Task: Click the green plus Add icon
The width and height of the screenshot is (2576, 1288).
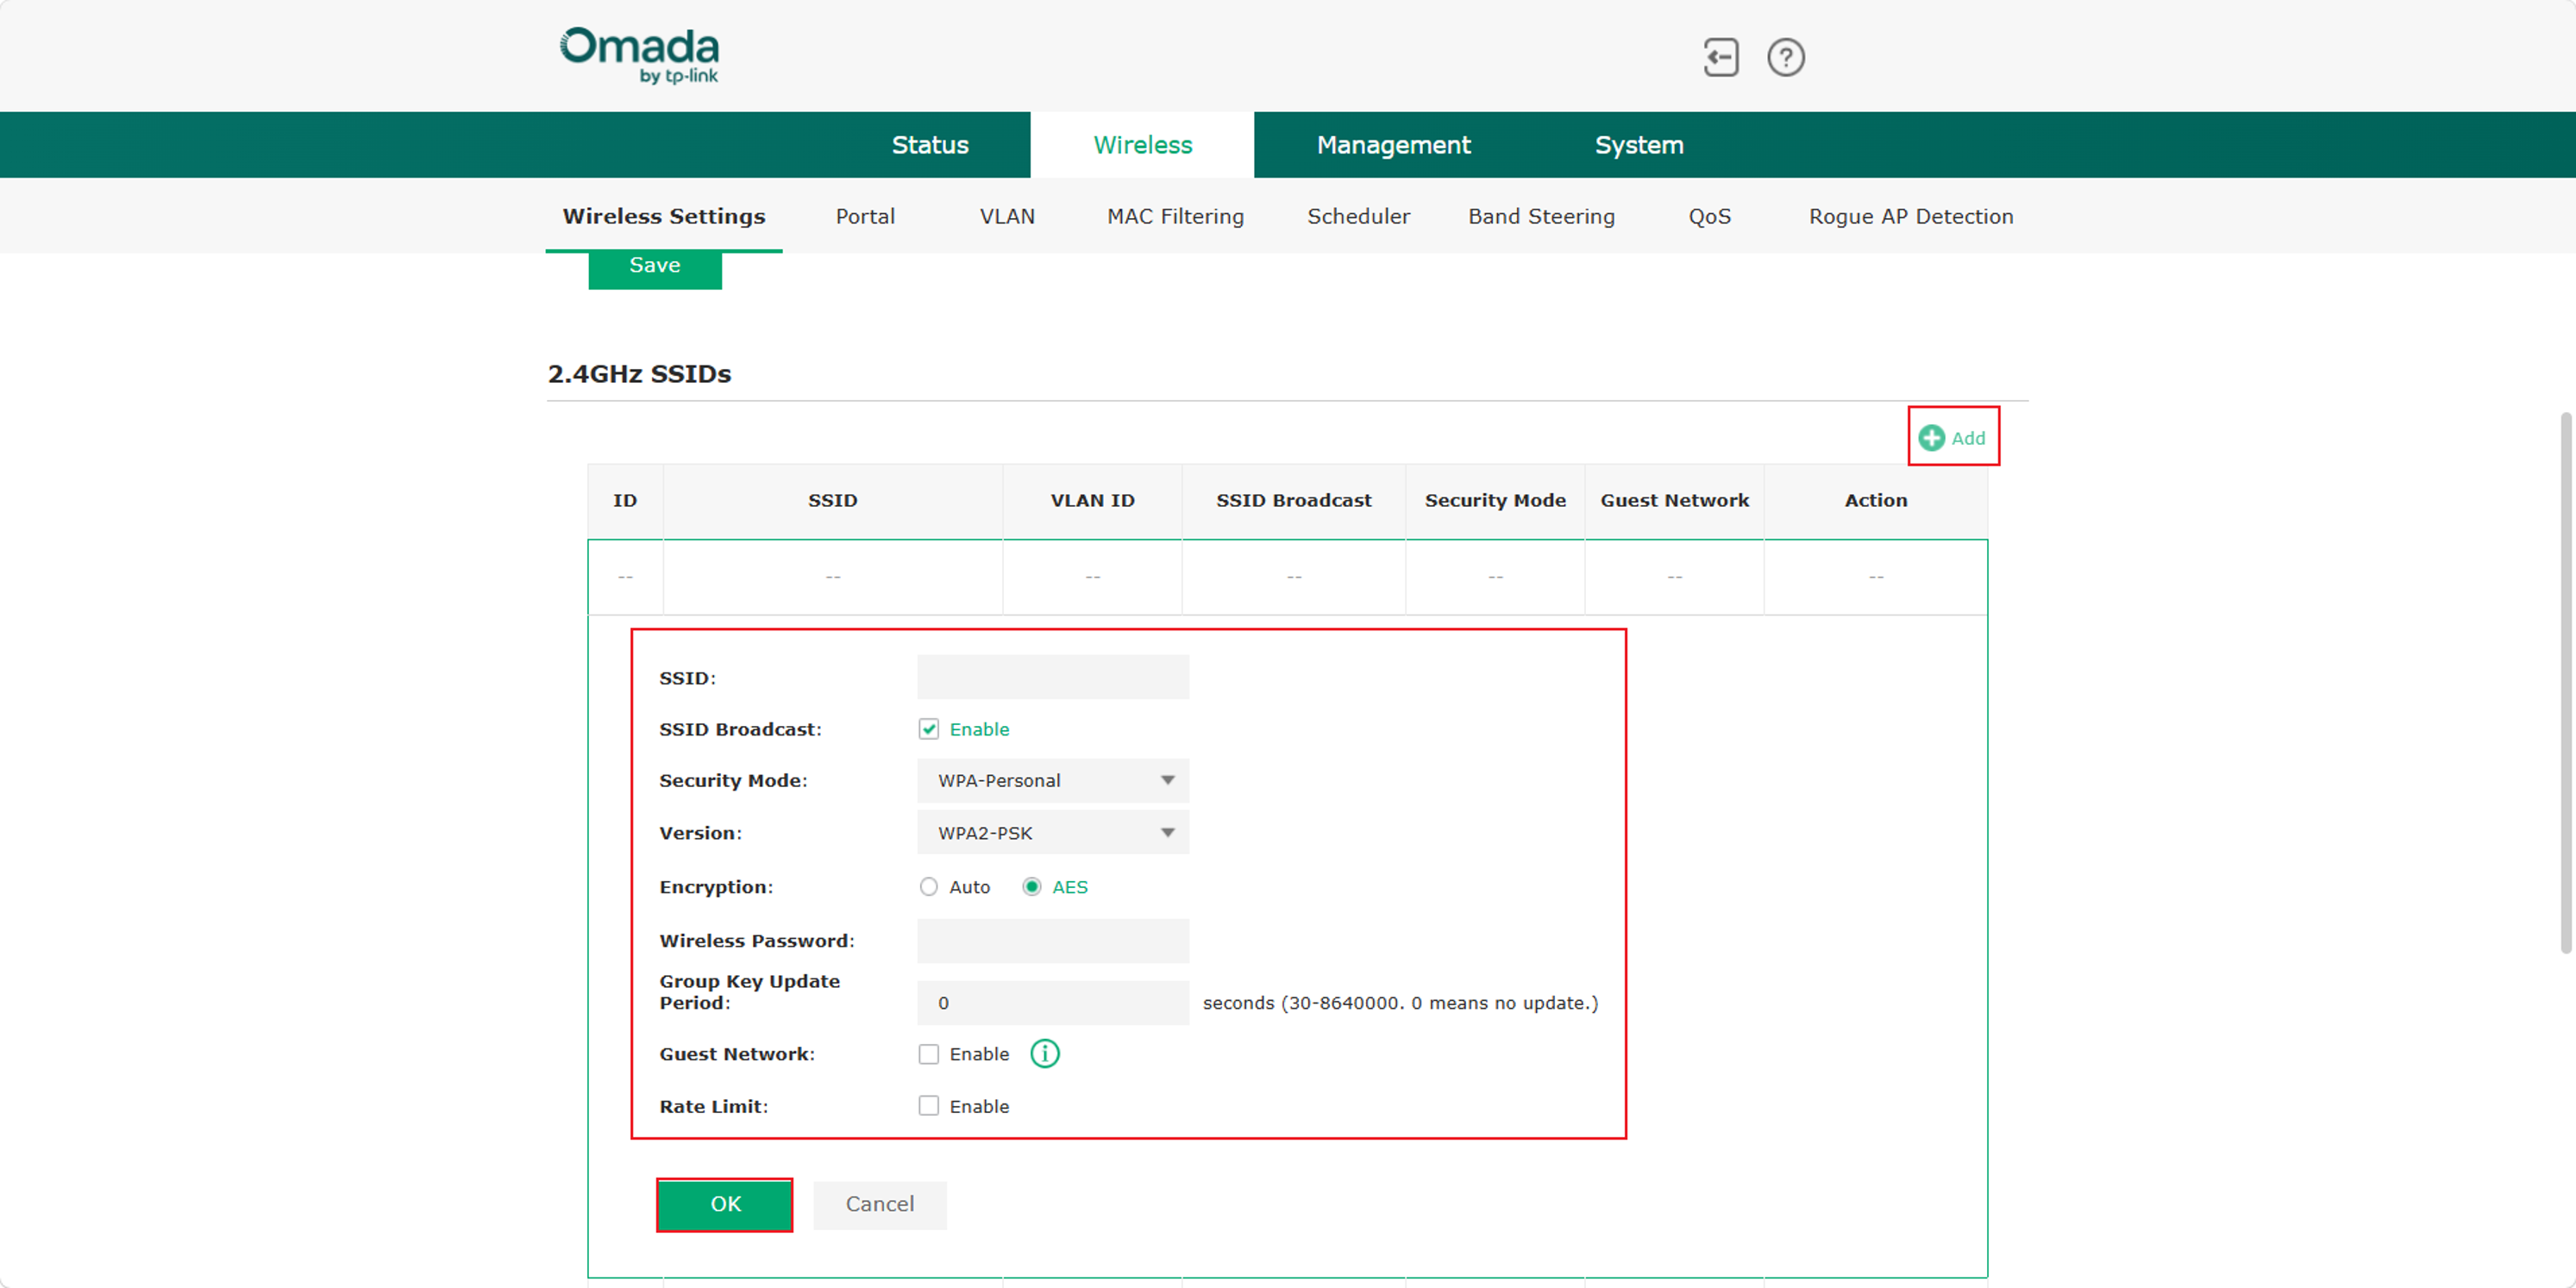Action: [x=1931, y=437]
